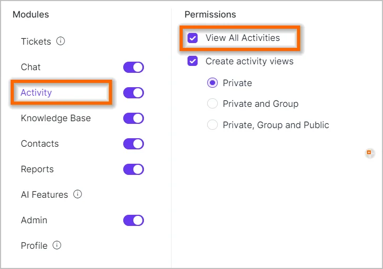Screen dimensions: 383x269
Task: Open the Knowledge Base module permissions
Action: coord(56,118)
